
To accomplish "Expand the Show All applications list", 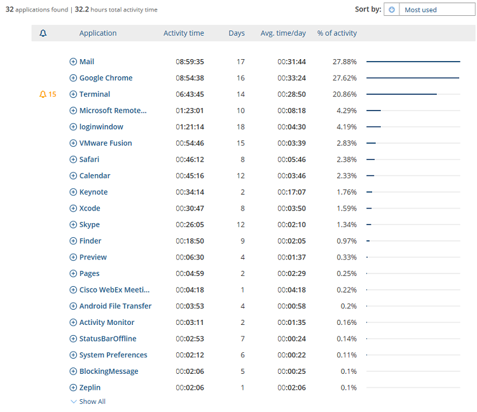I will click(x=88, y=402).
